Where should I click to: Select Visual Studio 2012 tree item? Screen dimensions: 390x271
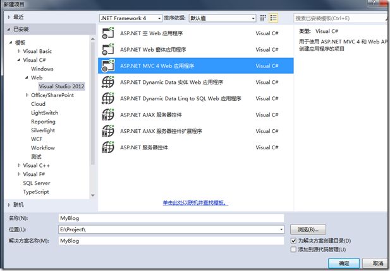tap(61, 86)
